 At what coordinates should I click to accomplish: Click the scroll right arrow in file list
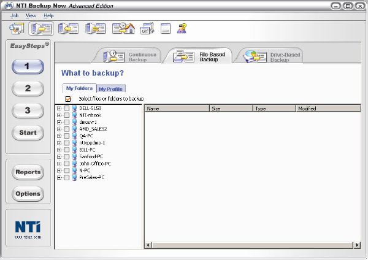tap(357, 245)
